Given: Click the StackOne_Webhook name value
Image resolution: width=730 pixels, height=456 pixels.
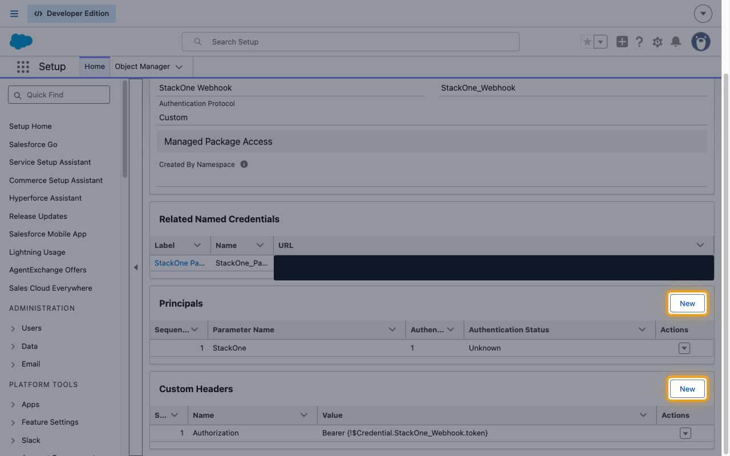Looking at the screenshot, I should pyautogui.click(x=478, y=88).
